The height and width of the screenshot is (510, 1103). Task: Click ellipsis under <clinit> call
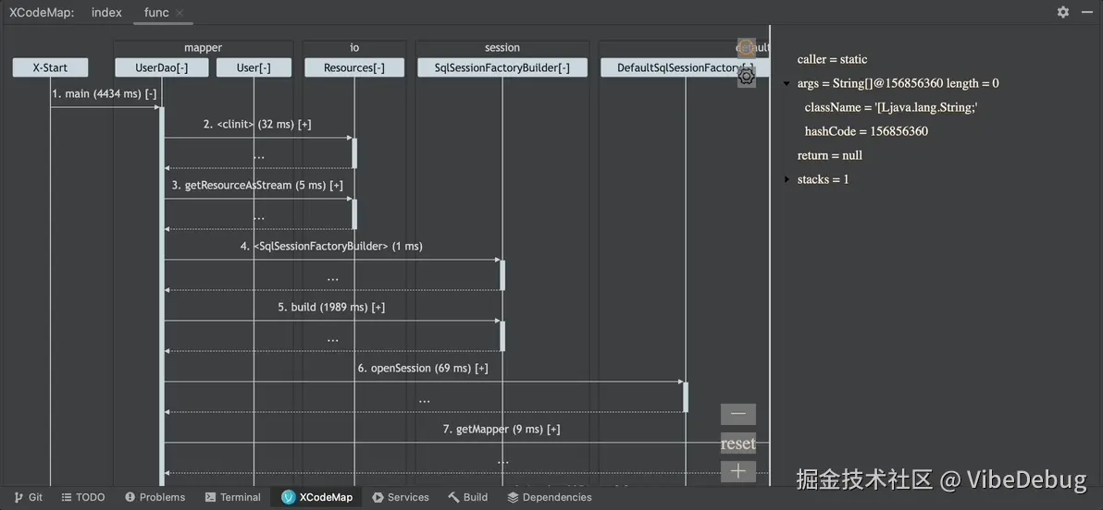[x=259, y=157]
